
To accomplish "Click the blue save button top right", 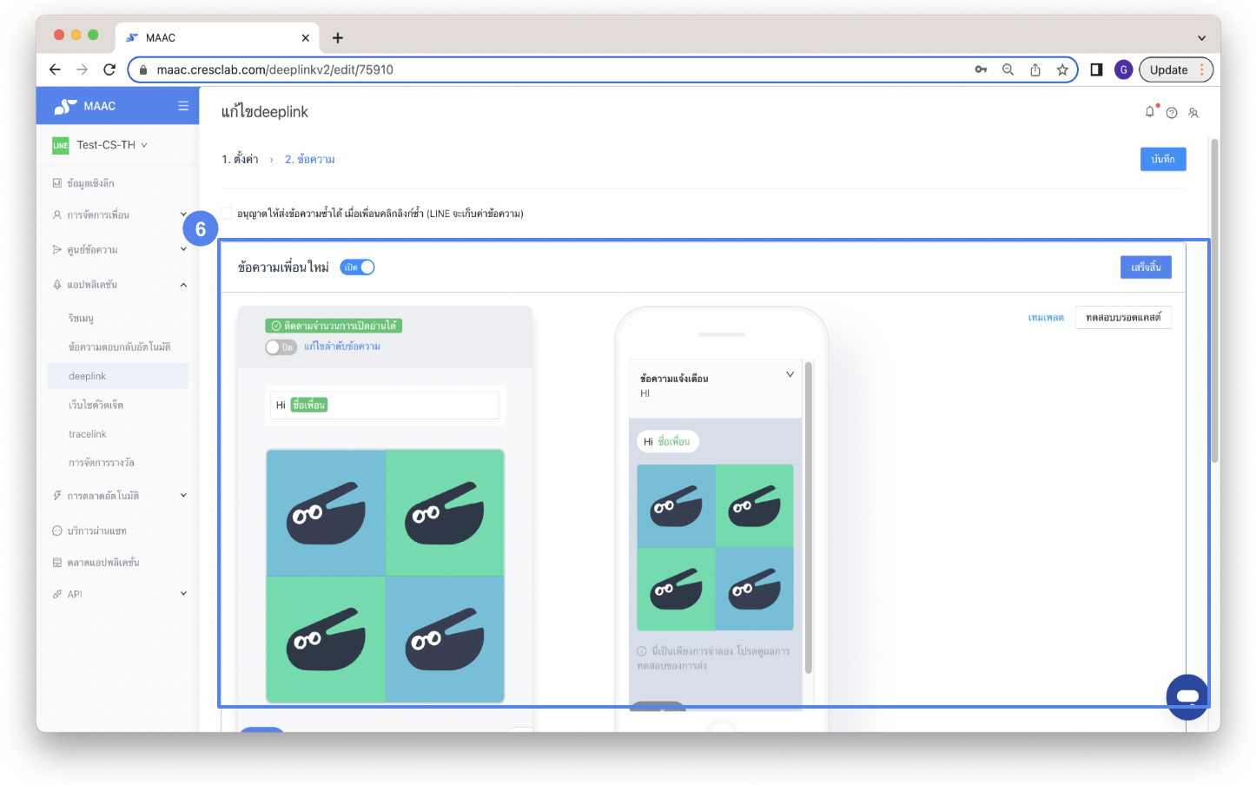I will [x=1162, y=159].
